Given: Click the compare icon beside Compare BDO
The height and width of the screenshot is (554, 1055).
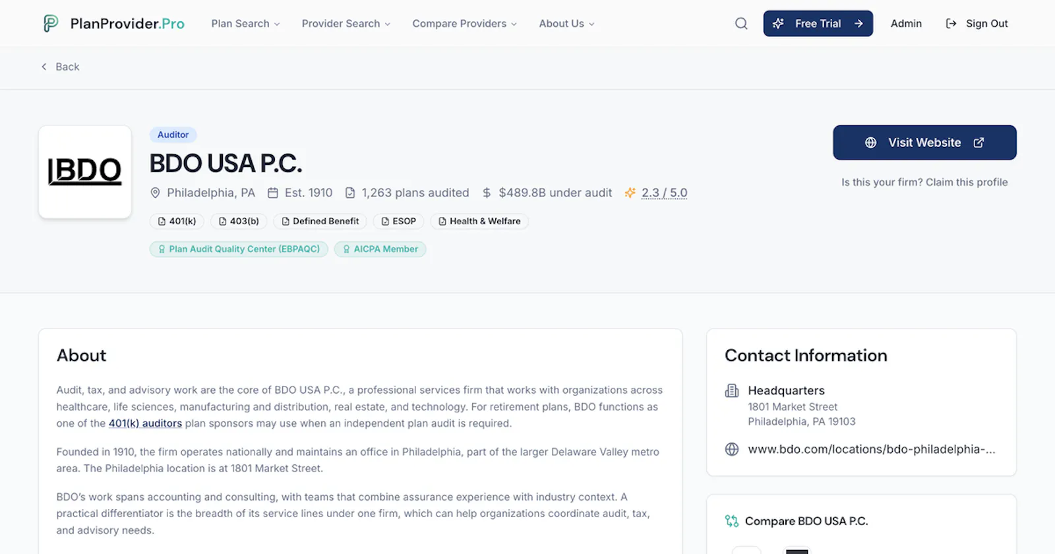Looking at the screenshot, I should pyautogui.click(x=732, y=521).
